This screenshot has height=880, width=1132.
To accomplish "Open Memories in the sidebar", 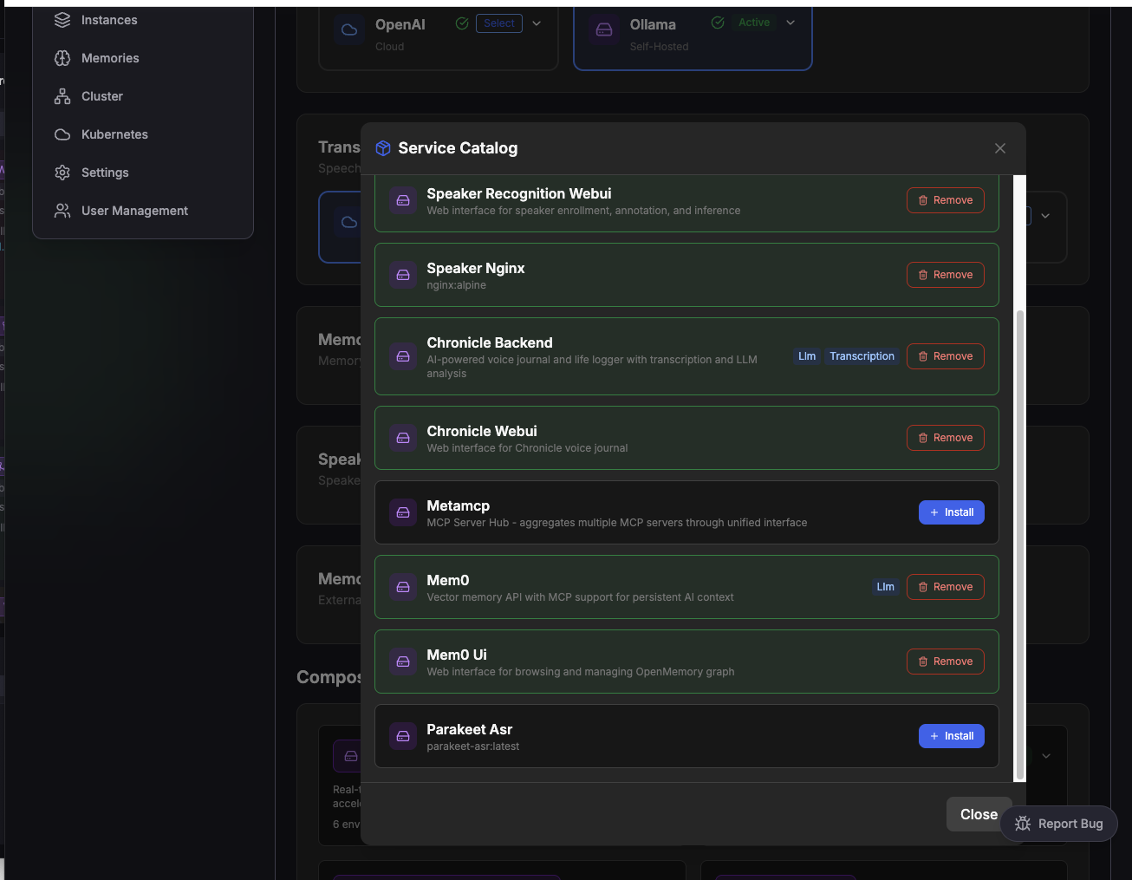I will (110, 58).
